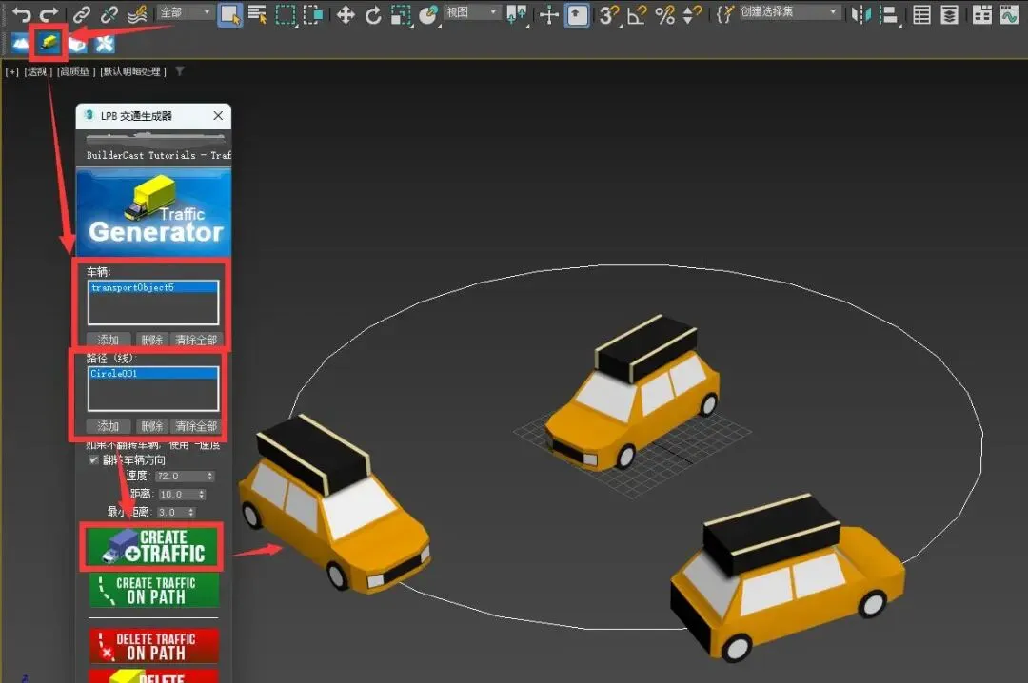Screen dimensions: 1028x683
Task: Select the Move transform tool
Action: [x=346, y=14]
